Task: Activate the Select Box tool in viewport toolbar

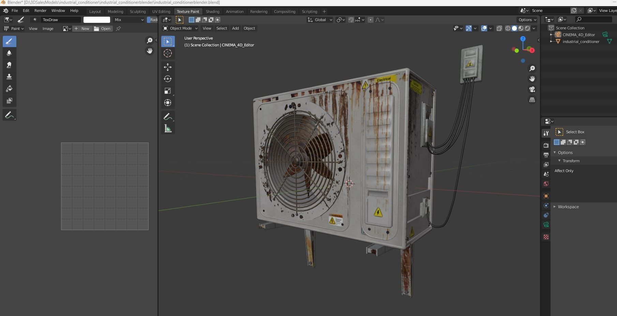Action: (168, 41)
